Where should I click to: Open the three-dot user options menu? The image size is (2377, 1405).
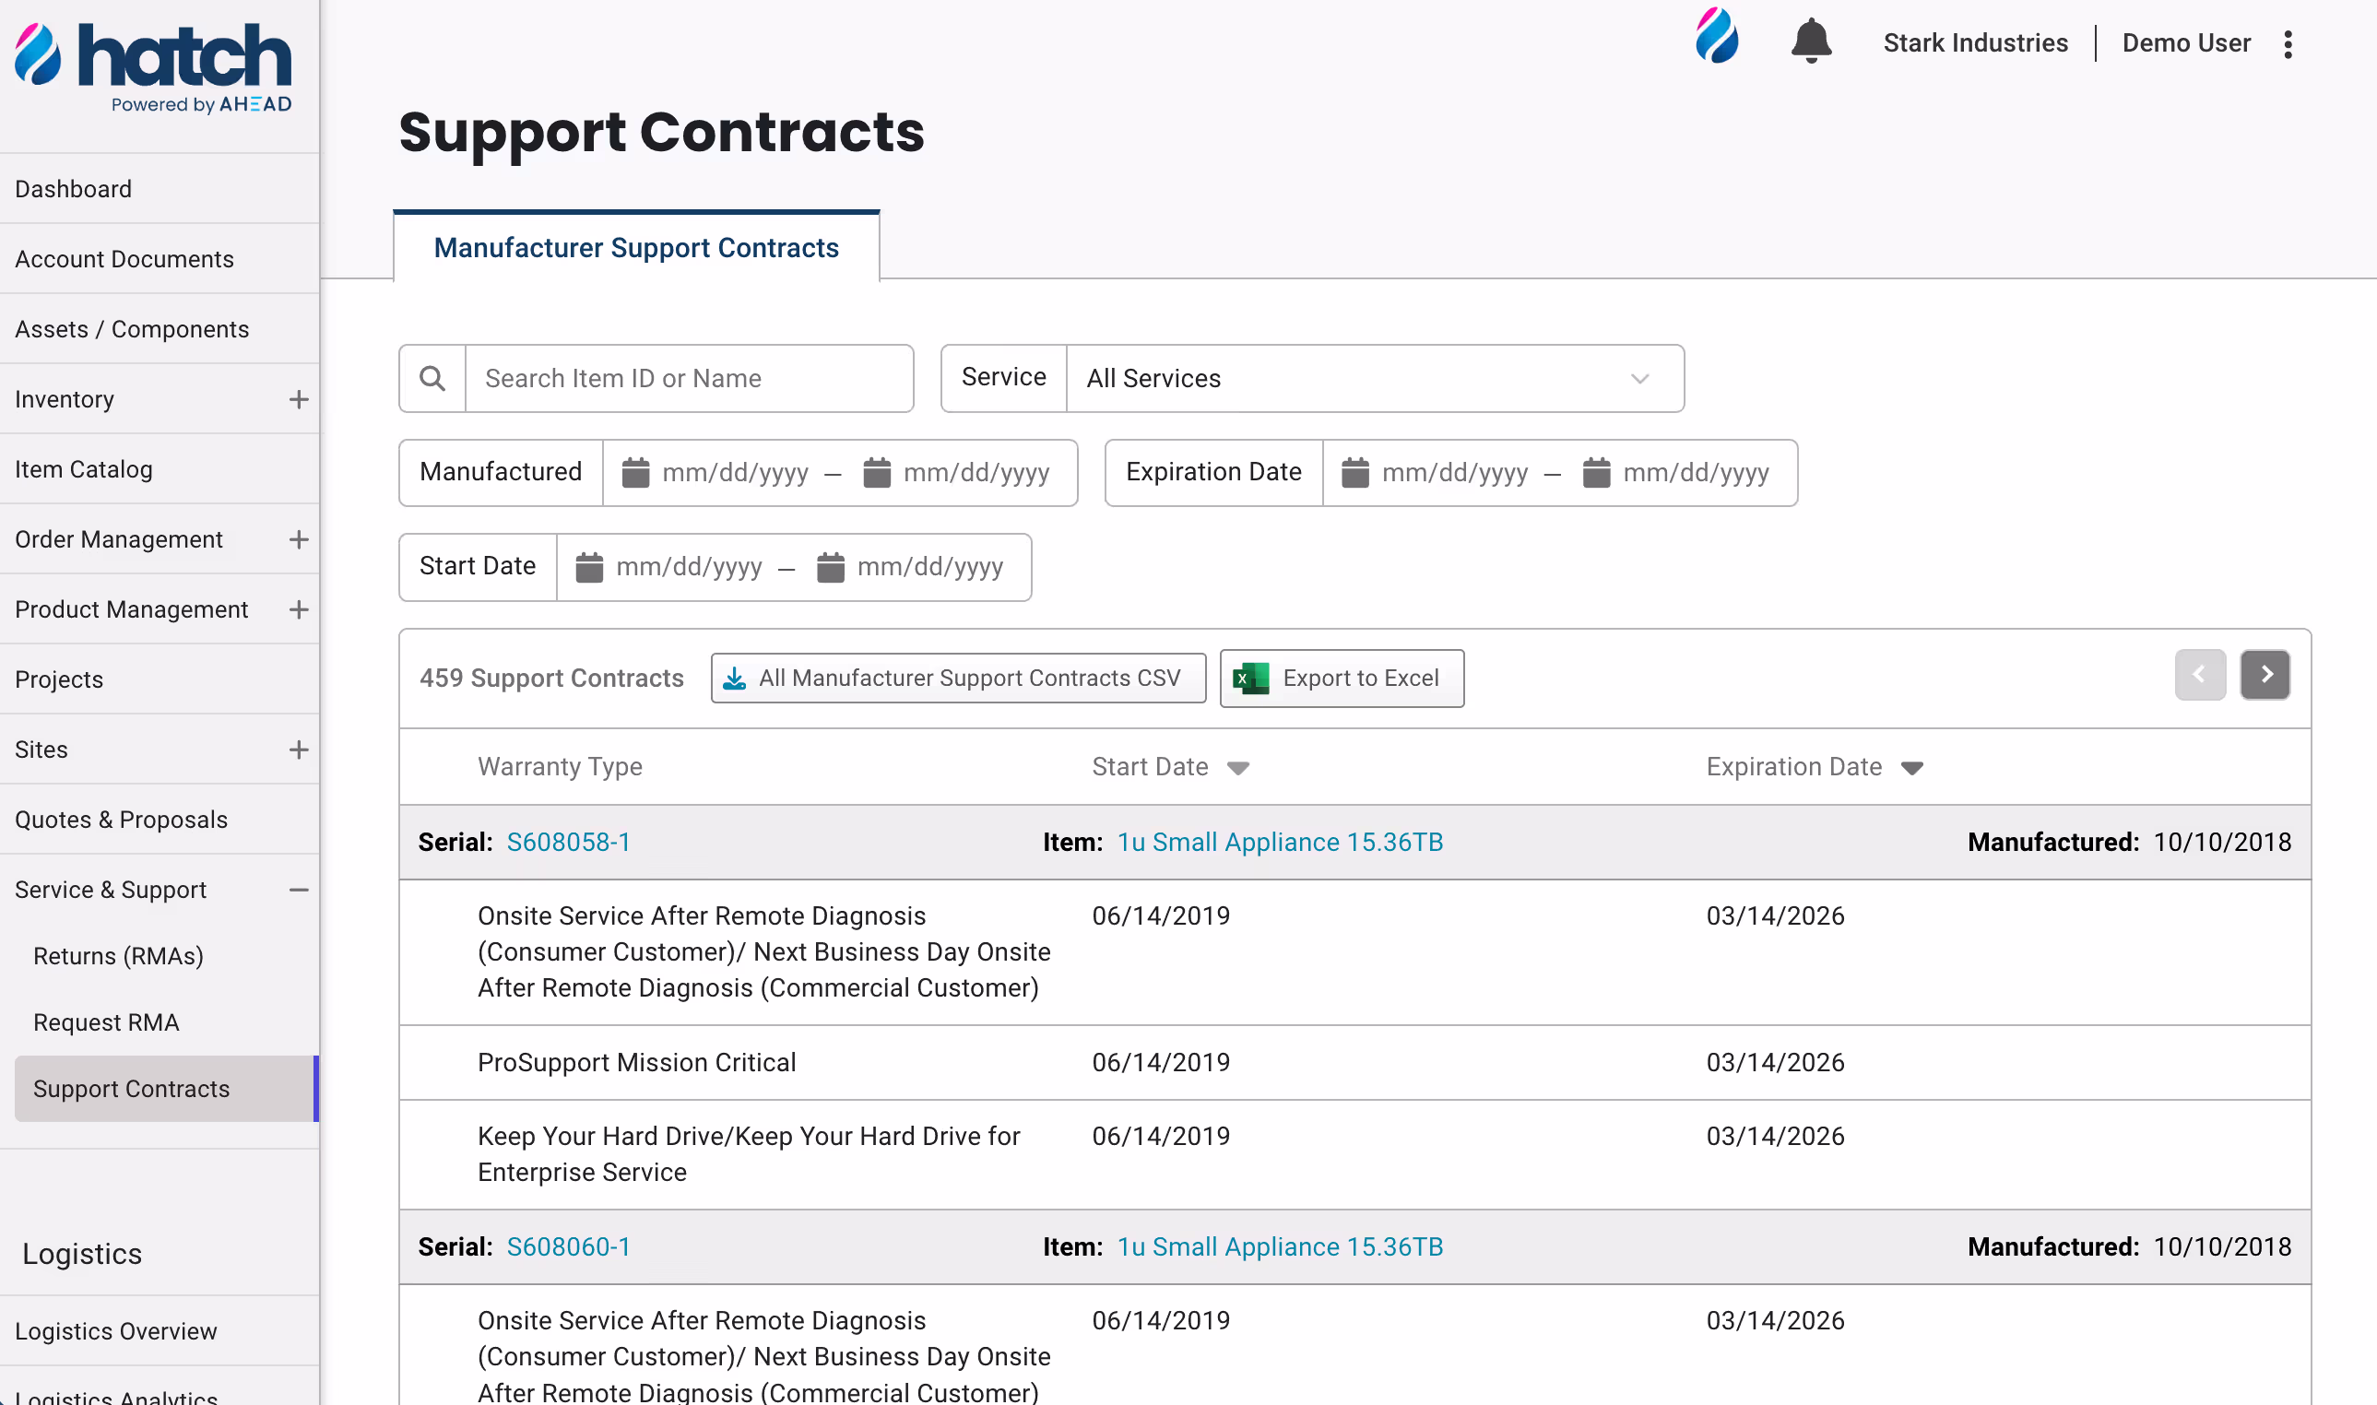[2287, 43]
